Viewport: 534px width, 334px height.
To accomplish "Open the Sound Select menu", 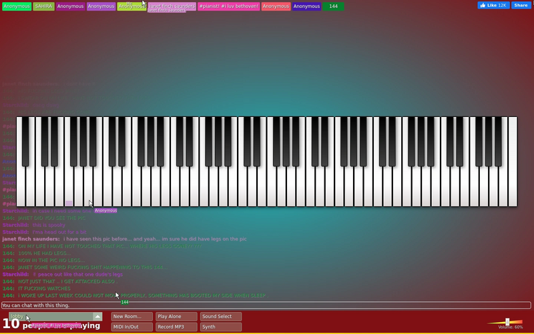I will [221, 317].
